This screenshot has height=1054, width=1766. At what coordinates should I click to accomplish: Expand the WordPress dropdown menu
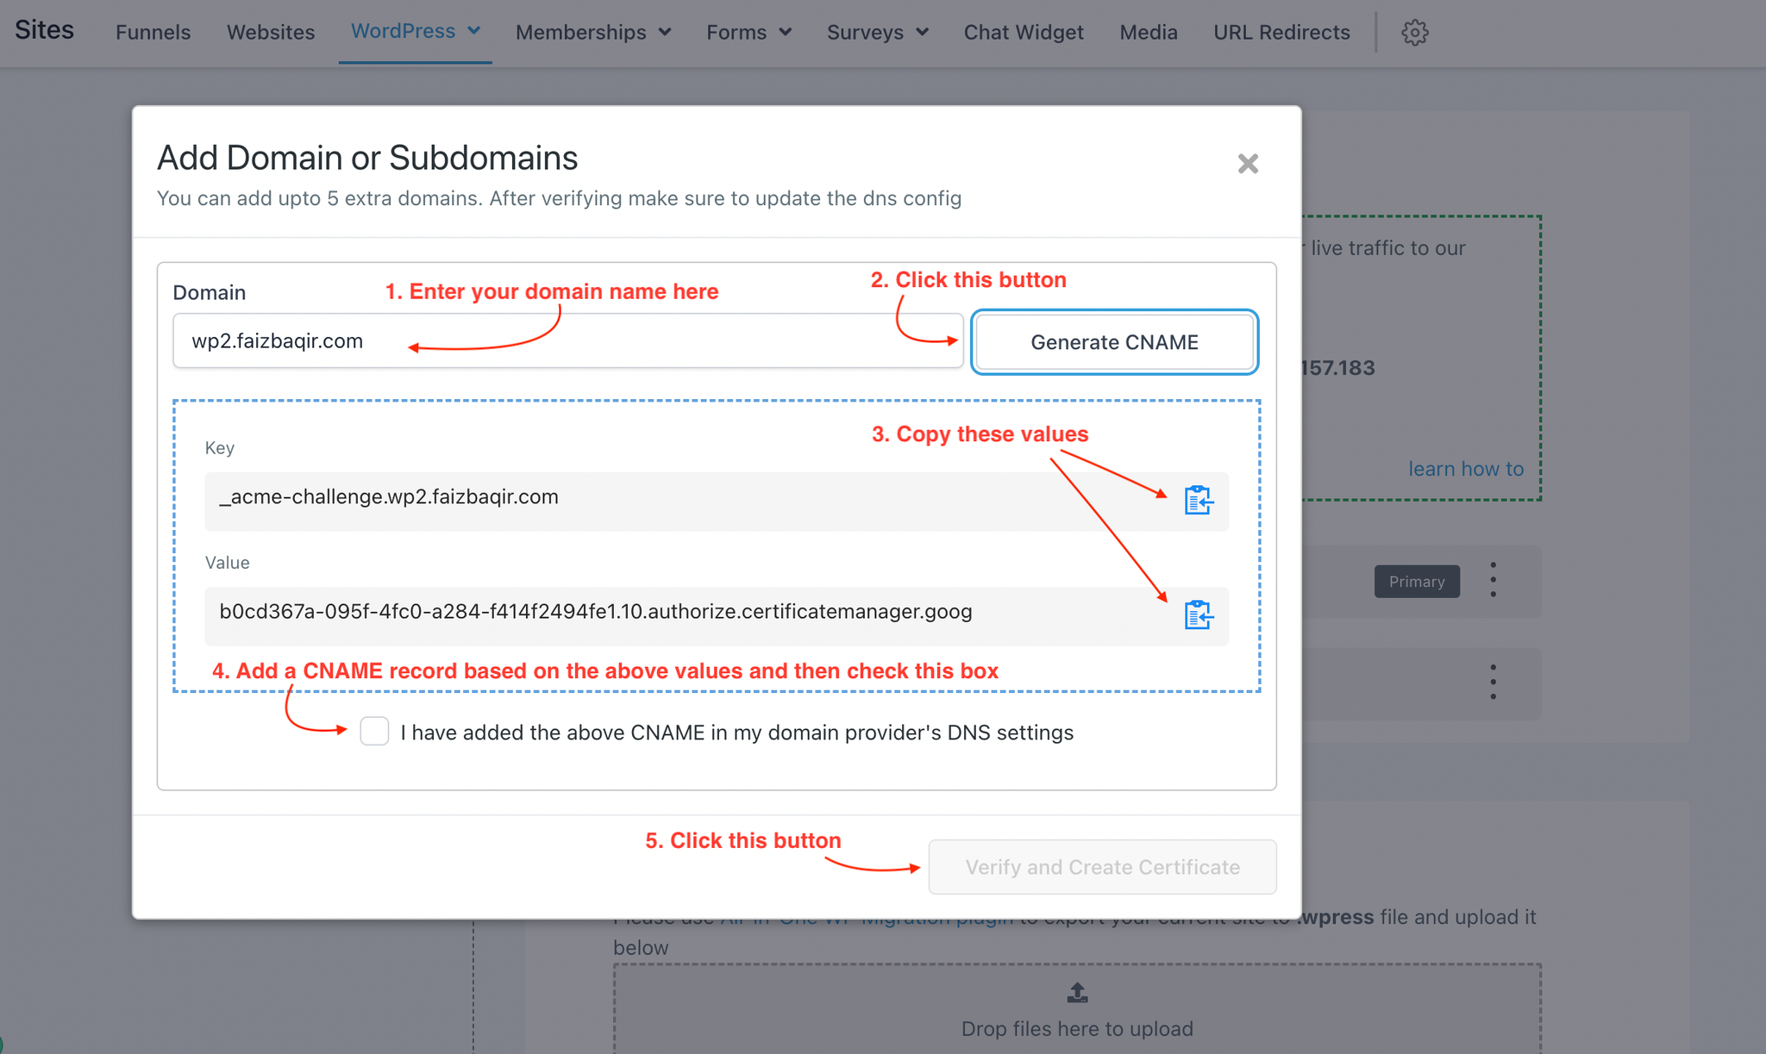(x=415, y=31)
